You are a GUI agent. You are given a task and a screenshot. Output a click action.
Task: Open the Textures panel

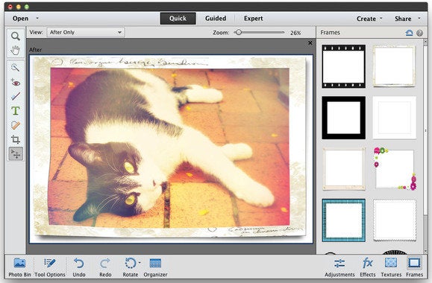coord(391,267)
